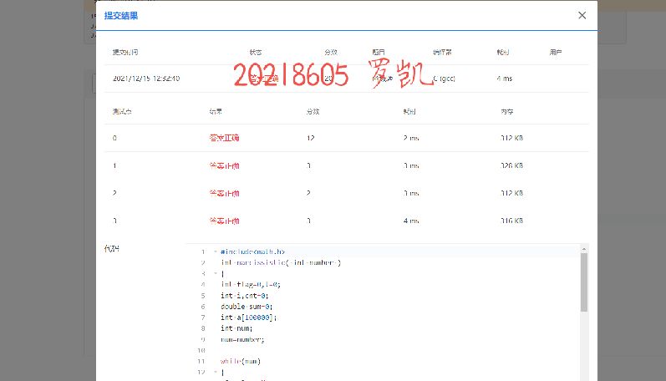The height and width of the screenshot is (381, 666).
Task: Click score 12 in test point 0 row
Action: [x=311, y=138]
